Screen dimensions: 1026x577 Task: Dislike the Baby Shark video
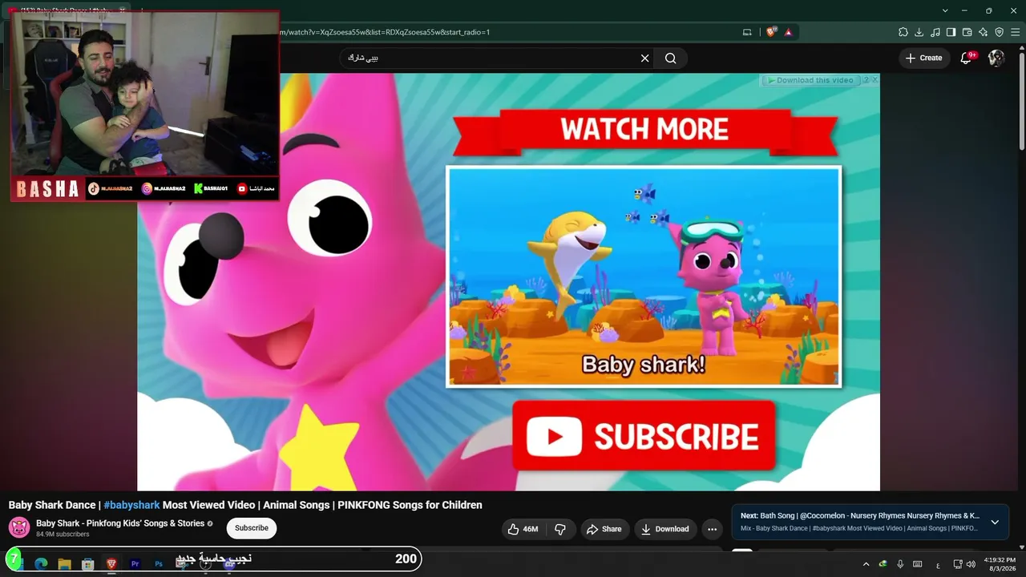pyautogui.click(x=560, y=529)
